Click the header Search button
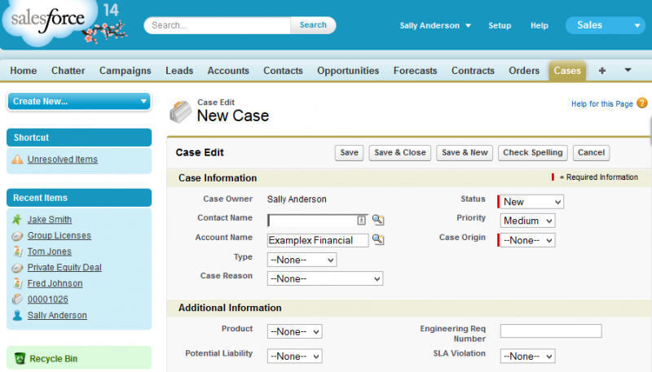 click(313, 25)
